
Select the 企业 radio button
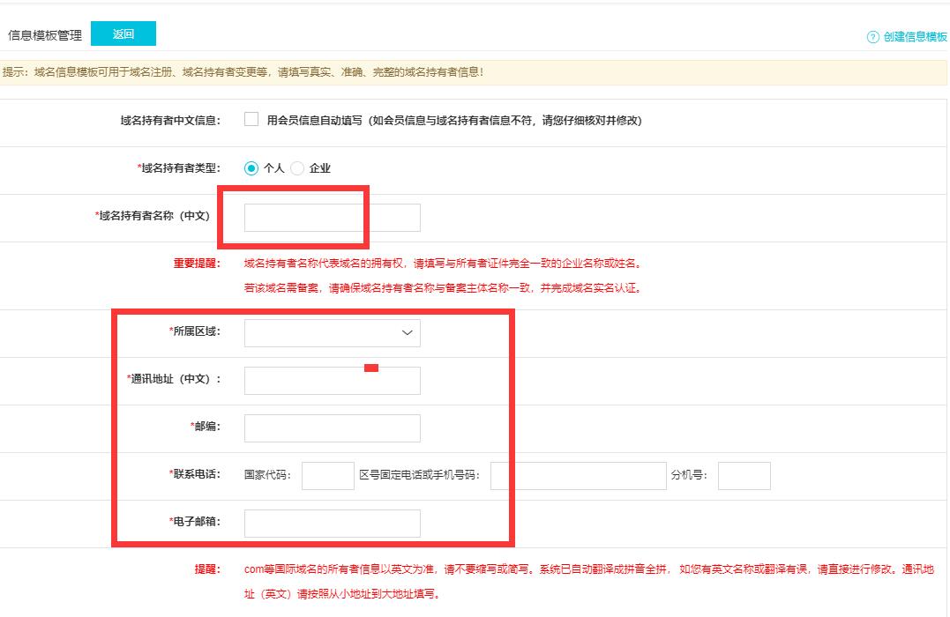(x=296, y=167)
